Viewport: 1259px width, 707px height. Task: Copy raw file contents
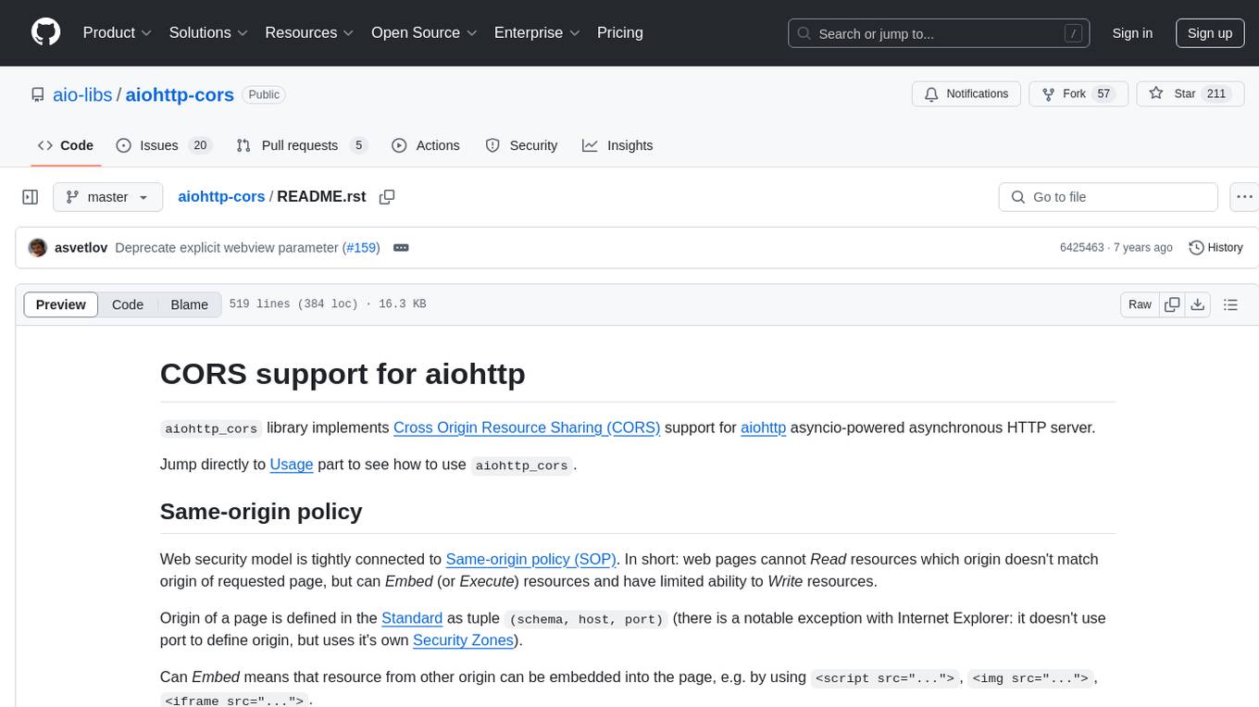[x=1172, y=304]
